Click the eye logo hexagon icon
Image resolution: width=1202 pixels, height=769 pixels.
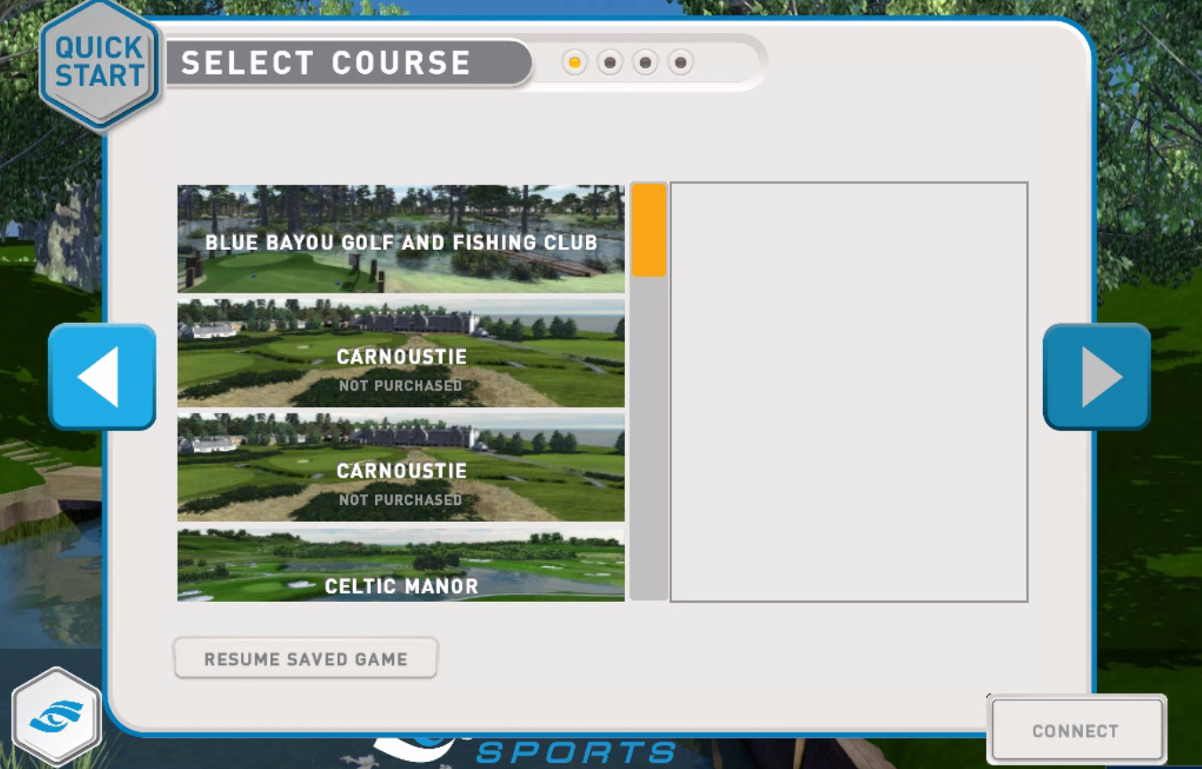point(57,717)
